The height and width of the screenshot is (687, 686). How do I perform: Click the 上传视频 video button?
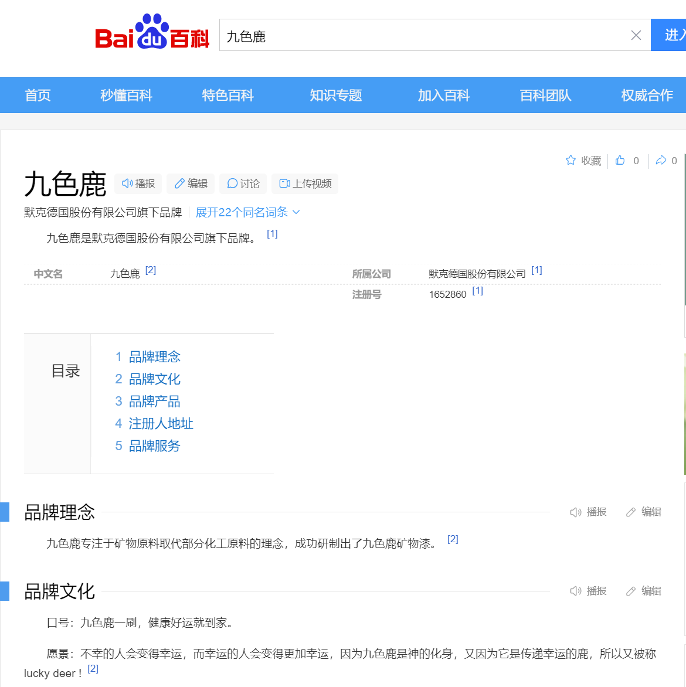click(x=305, y=183)
